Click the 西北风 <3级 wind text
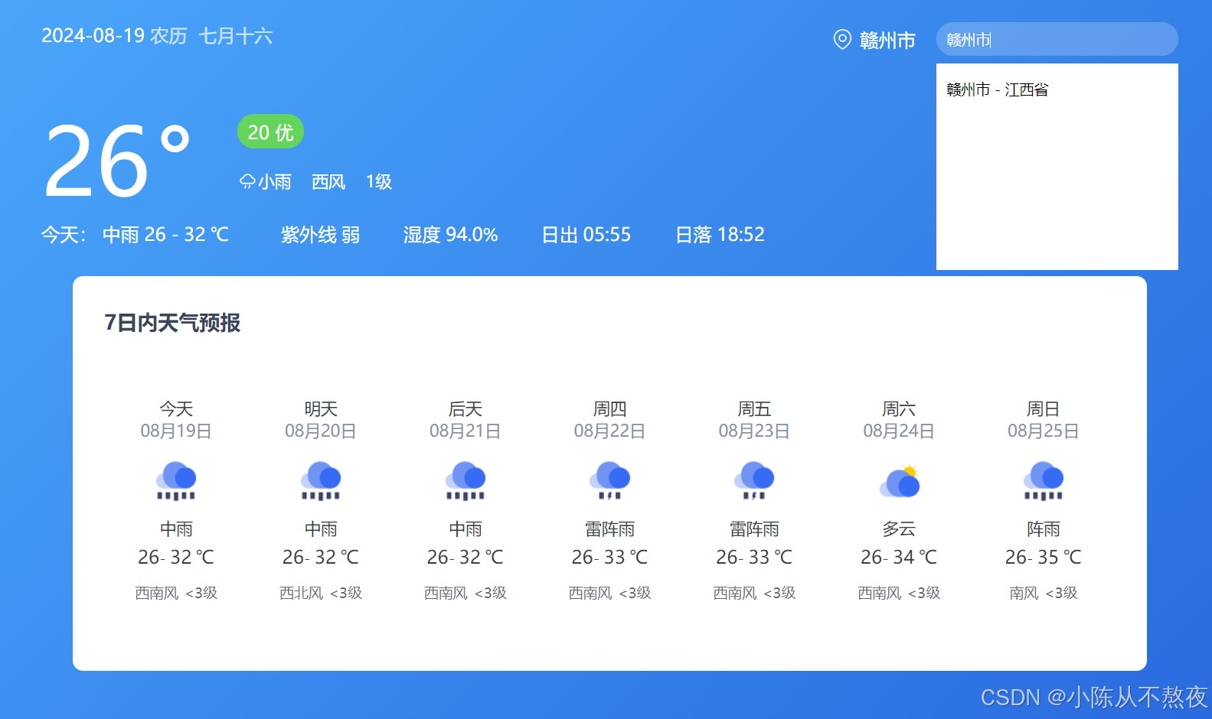 click(x=321, y=593)
